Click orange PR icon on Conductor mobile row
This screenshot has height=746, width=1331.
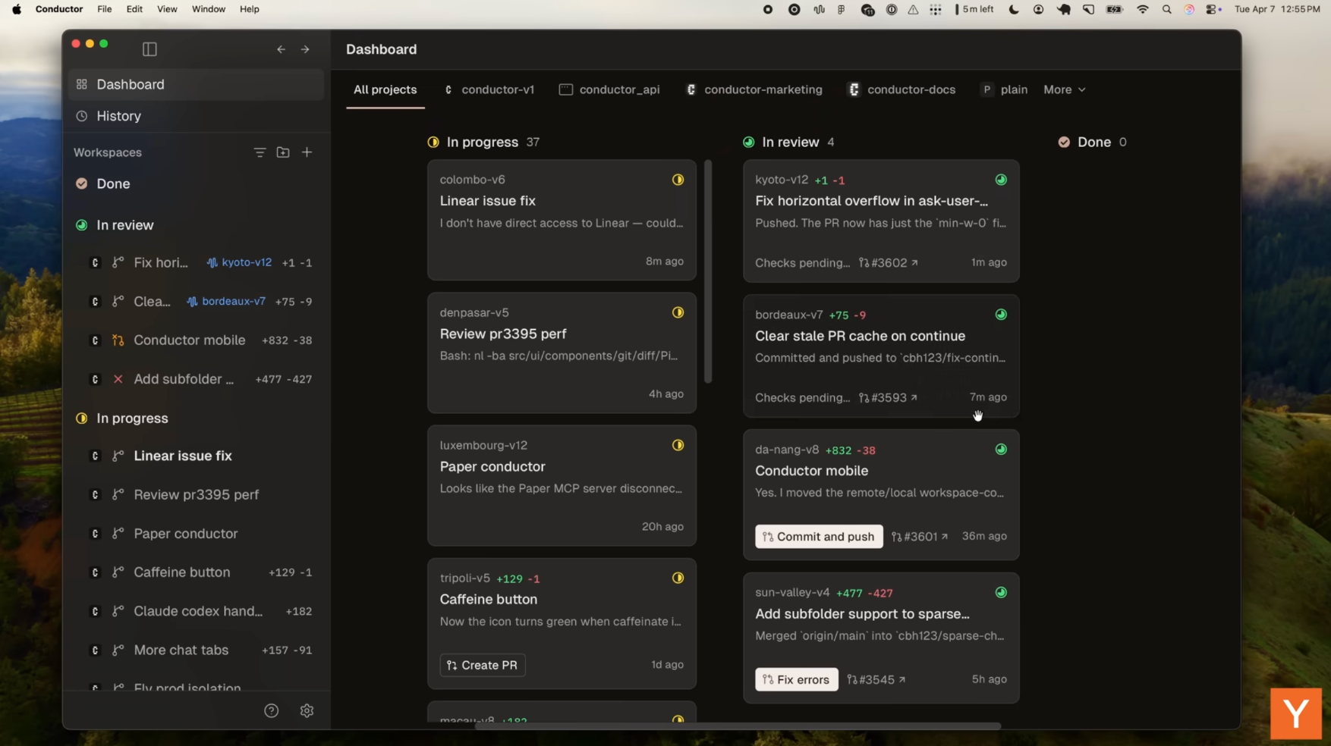pyautogui.click(x=118, y=340)
